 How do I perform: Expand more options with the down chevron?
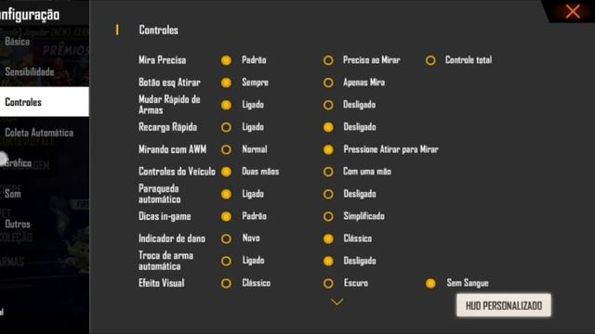pyautogui.click(x=337, y=302)
